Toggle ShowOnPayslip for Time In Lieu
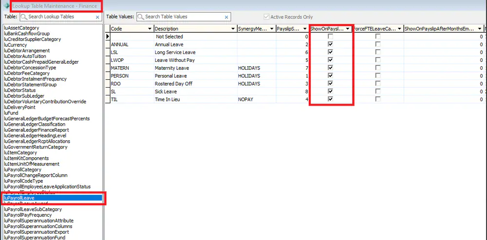The image size is (487, 240). pyautogui.click(x=331, y=99)
